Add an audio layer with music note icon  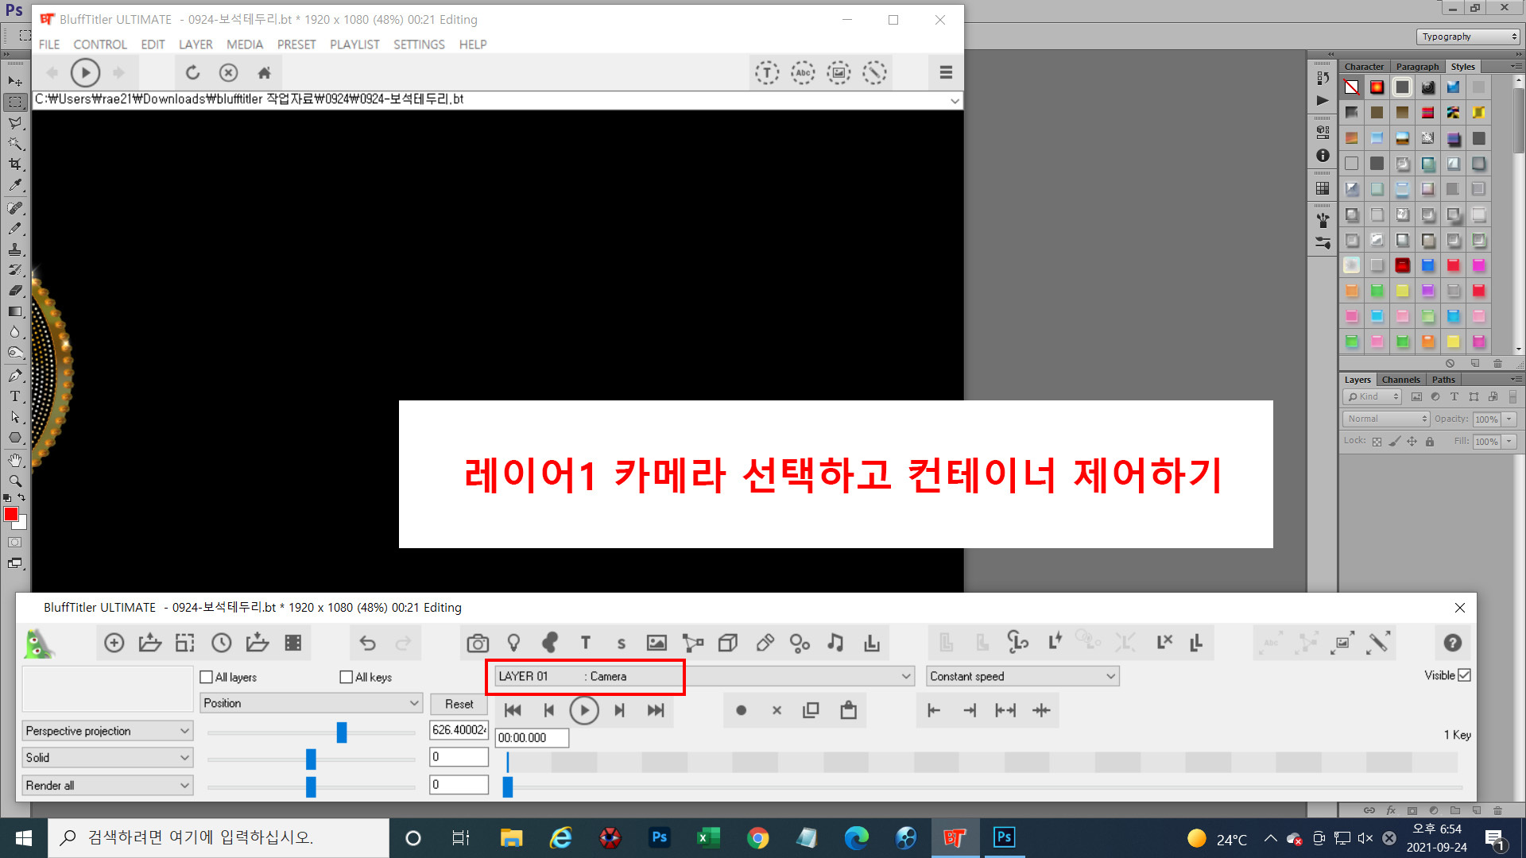835,643
